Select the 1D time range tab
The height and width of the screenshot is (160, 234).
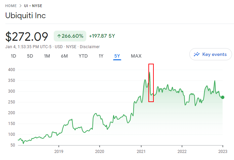point(13,56)
